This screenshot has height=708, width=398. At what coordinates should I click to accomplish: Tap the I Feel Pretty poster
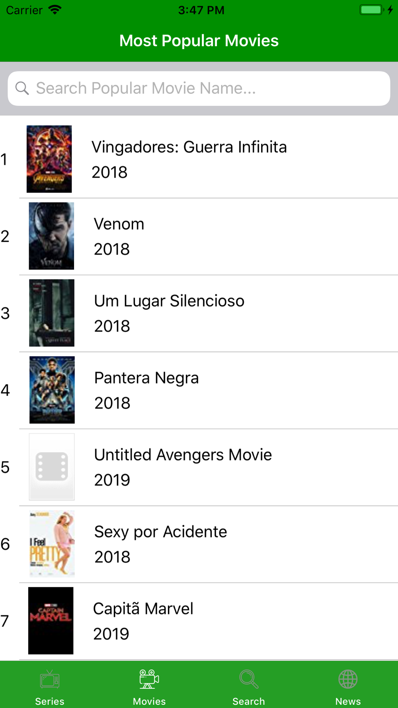point(52,544)
